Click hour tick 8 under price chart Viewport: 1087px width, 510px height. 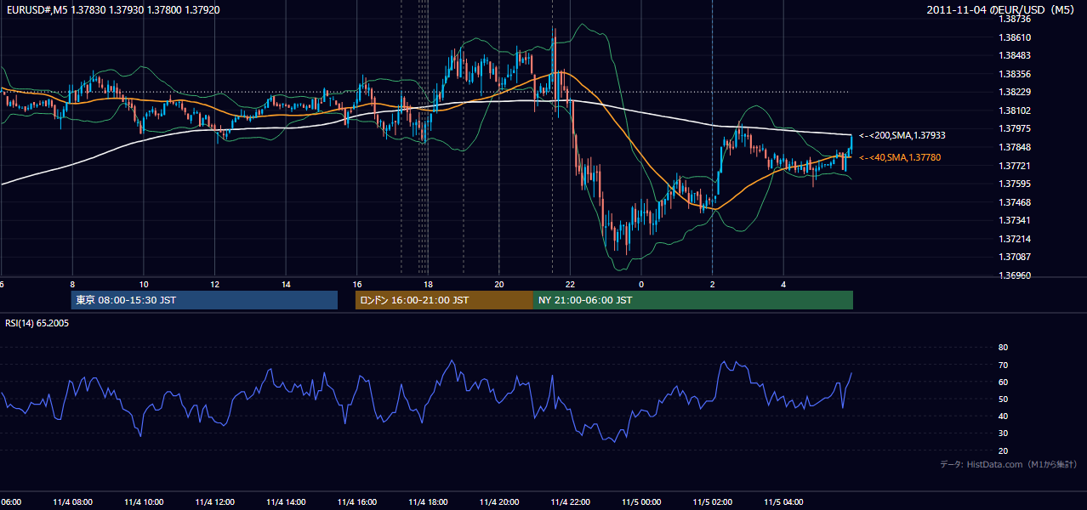click(x=72, y=284)
